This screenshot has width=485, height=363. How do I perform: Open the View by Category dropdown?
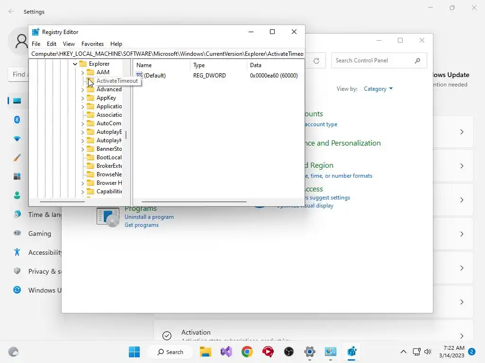coord(378,89)
